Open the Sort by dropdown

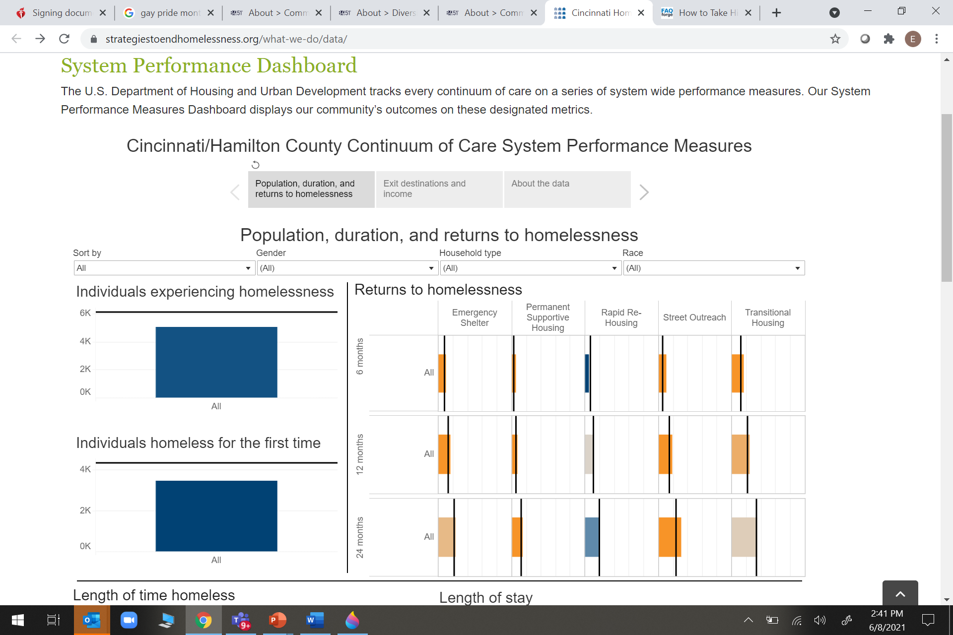tap(164, 268)
